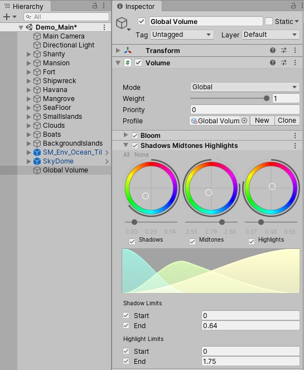This screenshot has width=304, height=370.
Task: Open the Volume component help icon
Action: pyautogui.click(x=273, y=63)
